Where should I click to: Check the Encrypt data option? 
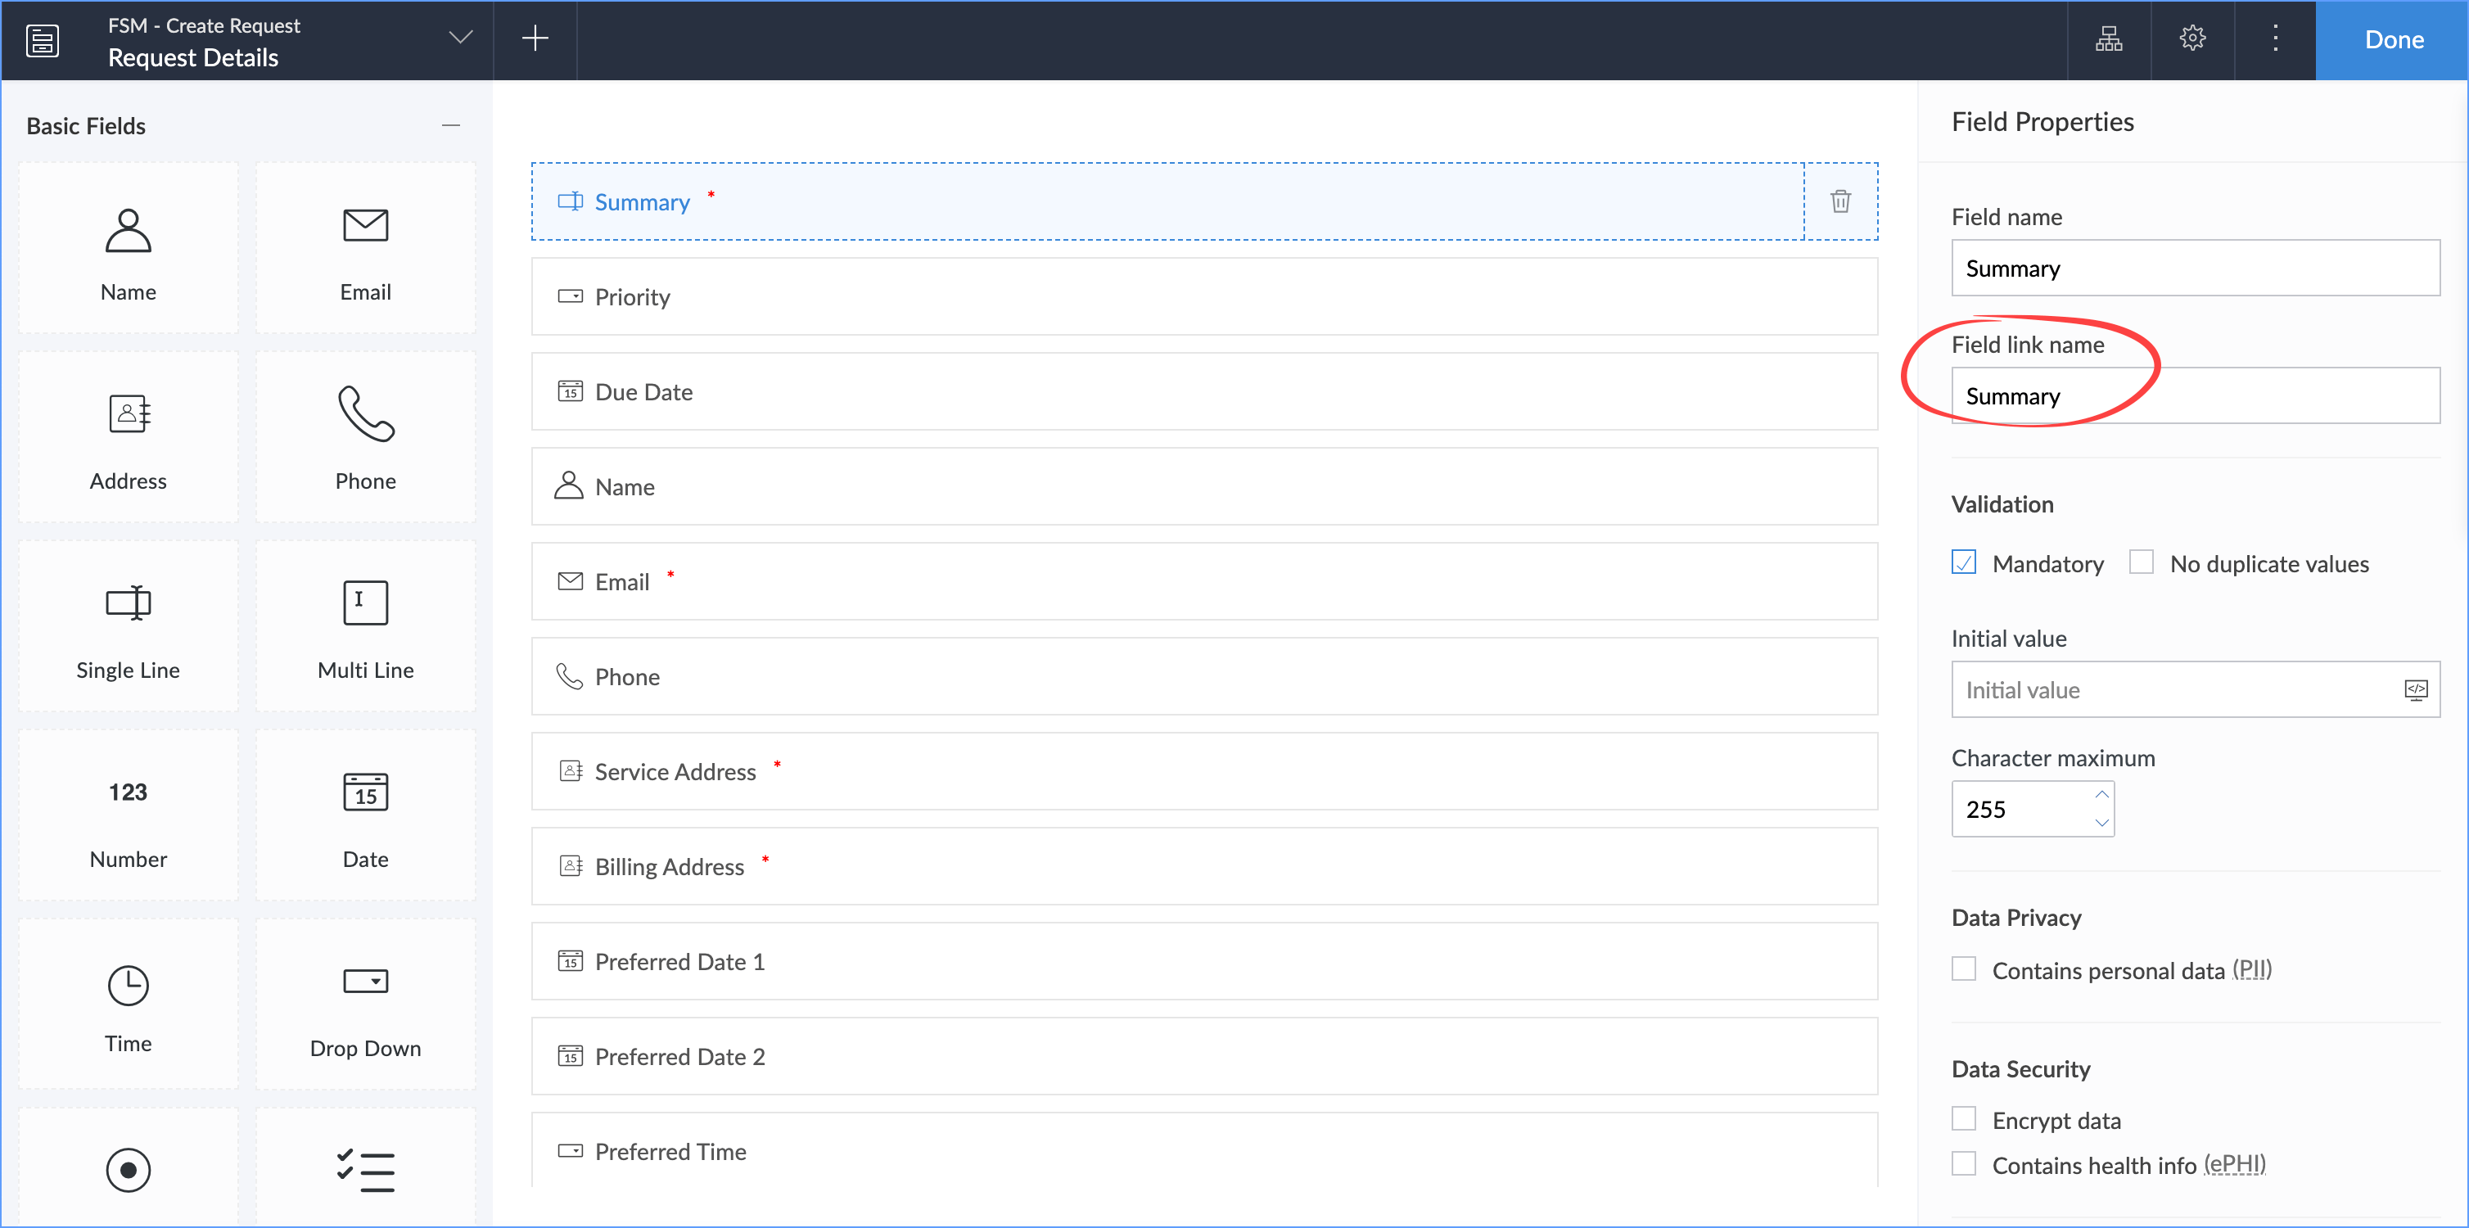click(1964, 1119)
